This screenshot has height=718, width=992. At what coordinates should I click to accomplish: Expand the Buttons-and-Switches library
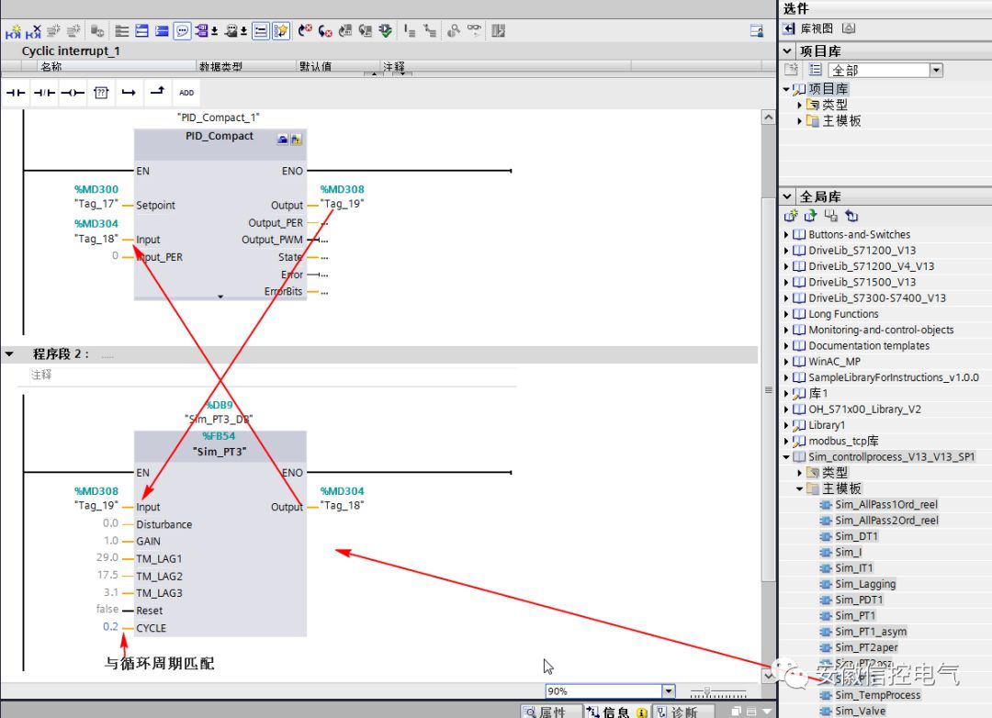(787, 235)
